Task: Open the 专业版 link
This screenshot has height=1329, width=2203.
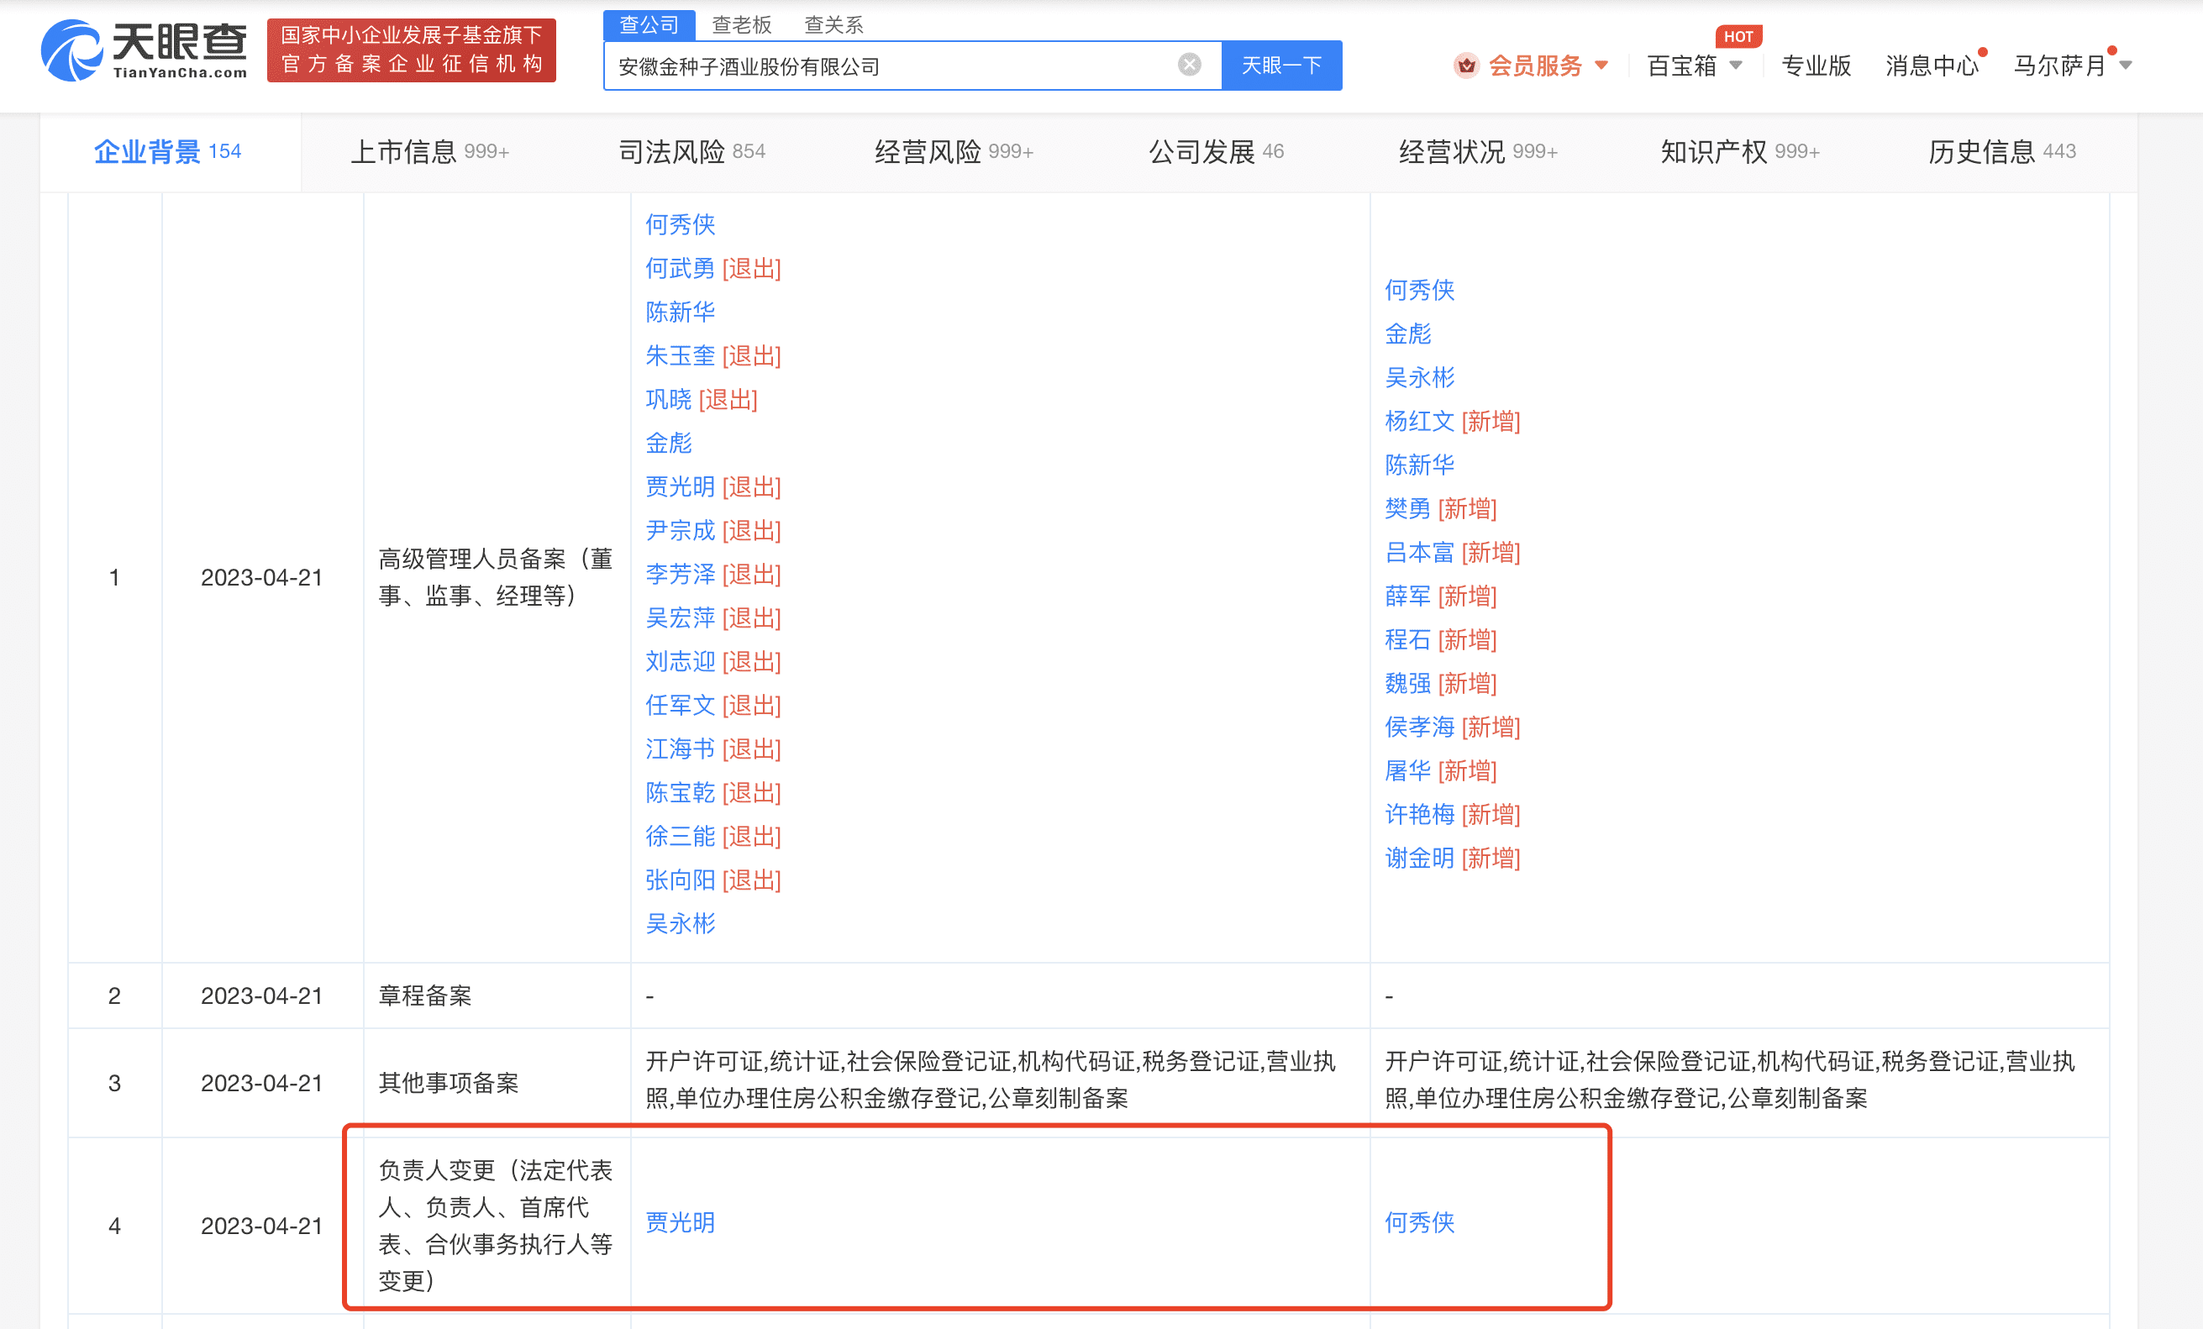Action: tap(1816, 66)
